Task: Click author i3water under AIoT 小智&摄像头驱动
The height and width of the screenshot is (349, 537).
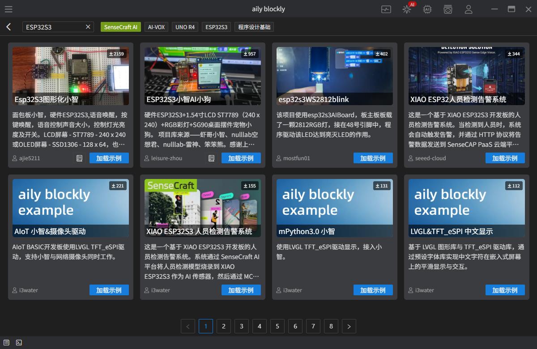Action: click(x=25, y=290)
